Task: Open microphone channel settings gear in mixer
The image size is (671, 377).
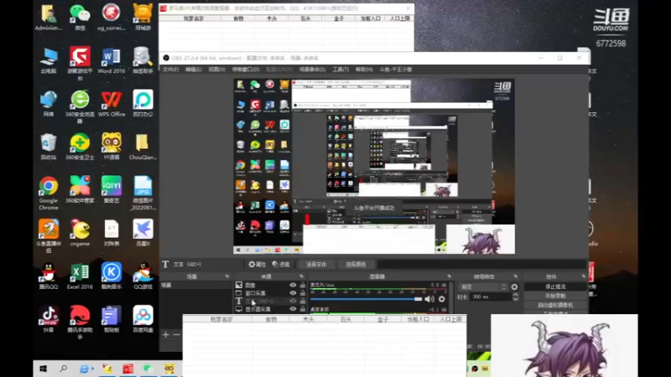Action: coord(442,299)
